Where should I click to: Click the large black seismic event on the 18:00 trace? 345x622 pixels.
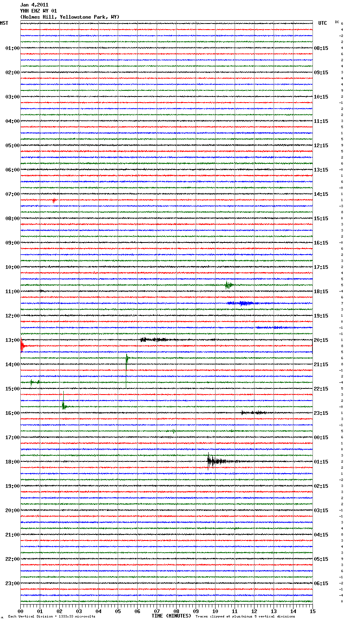point(221,461)
